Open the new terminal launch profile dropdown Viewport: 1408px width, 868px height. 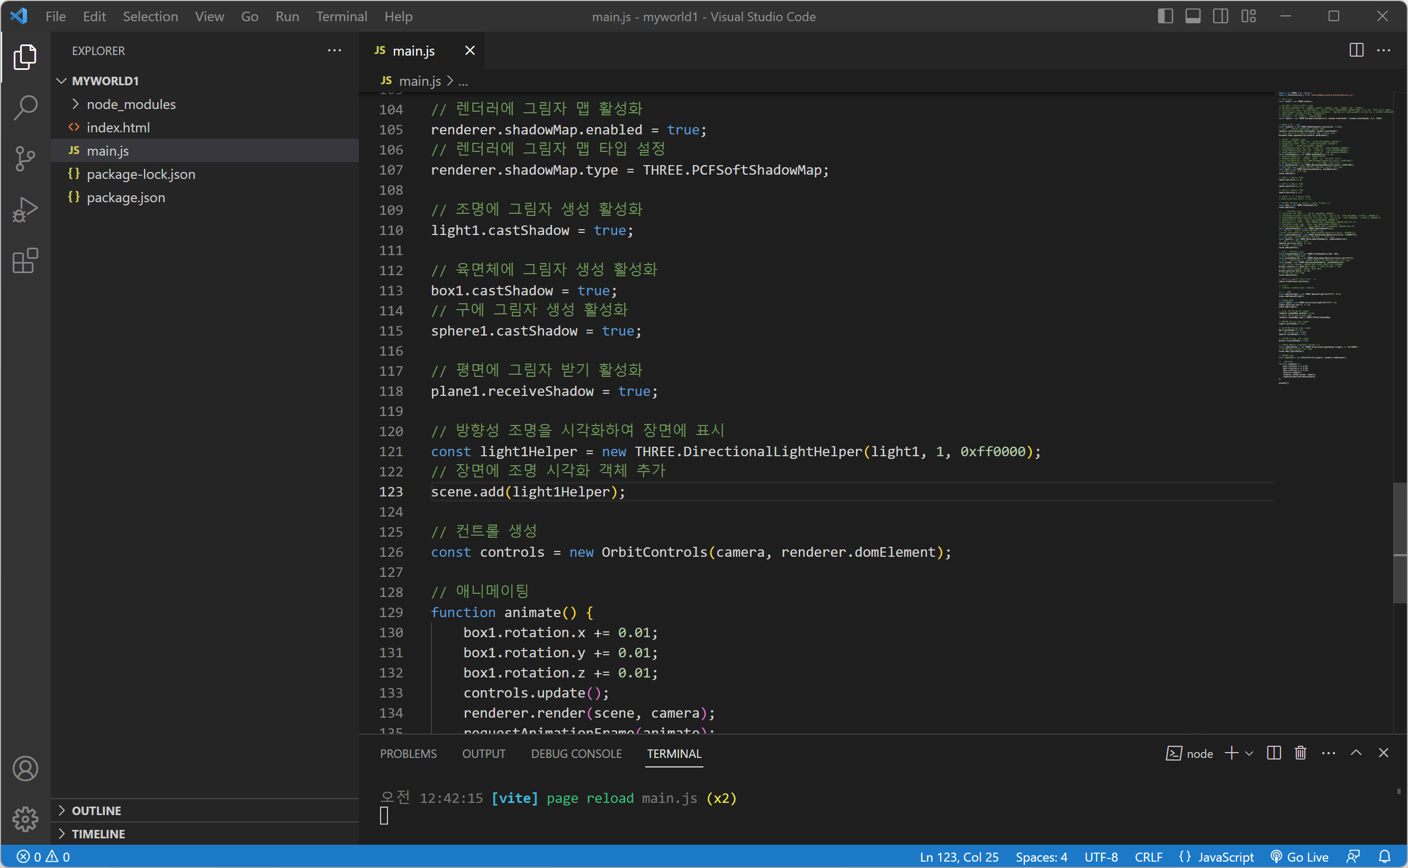coord(1249,753)
